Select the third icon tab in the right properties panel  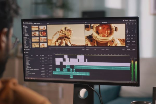click(132, 24)
